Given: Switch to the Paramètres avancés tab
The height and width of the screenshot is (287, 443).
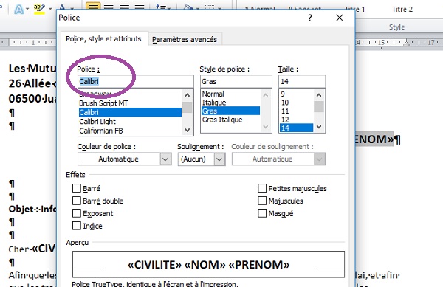Looking at the screenshot, I should [x=185, y=39].
